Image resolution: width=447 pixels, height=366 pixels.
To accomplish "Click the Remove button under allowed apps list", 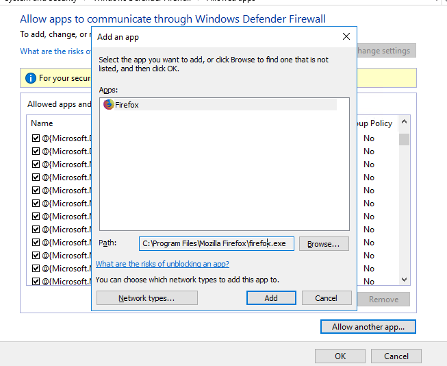I will pos(383,300).
